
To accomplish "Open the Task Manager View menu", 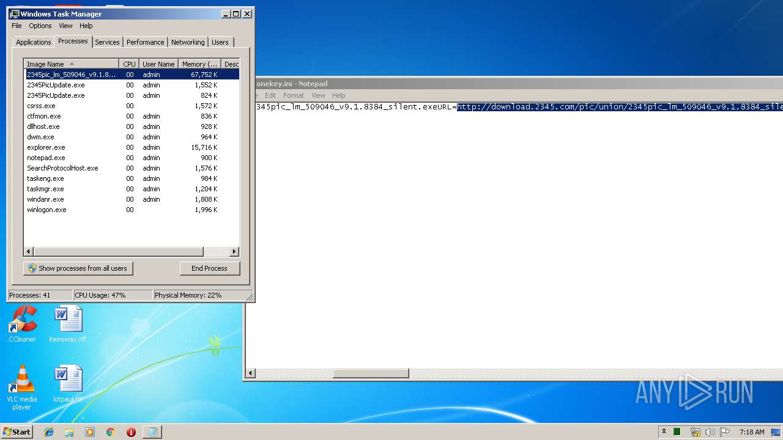I will [x=65, y=26].
